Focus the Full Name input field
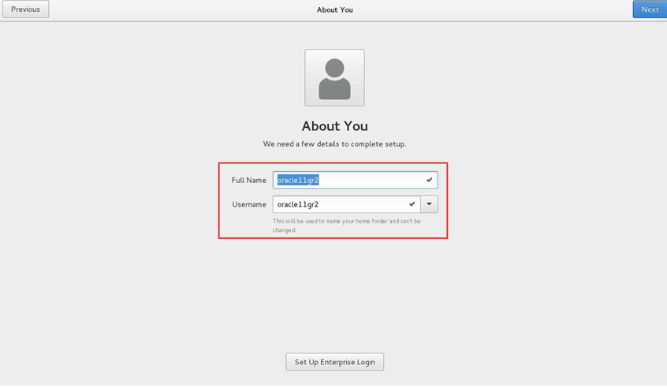Image resolution: width=667 pixels, height=388 pixels. pos(356,181)
